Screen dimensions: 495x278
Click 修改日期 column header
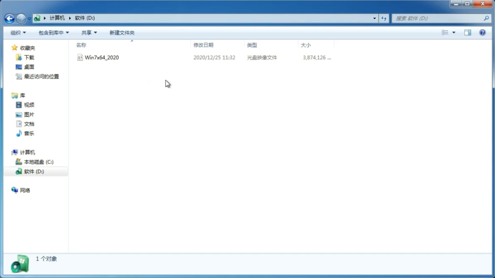tap(204, 45)
